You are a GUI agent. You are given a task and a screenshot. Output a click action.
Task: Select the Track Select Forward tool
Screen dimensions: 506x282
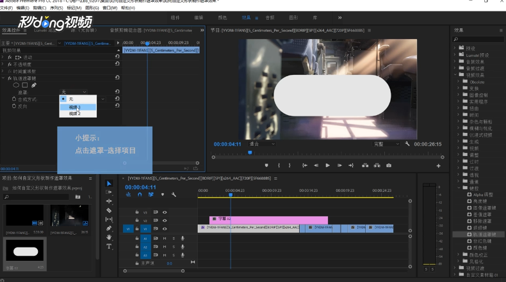pyautogui.click(x=109, y=192)
